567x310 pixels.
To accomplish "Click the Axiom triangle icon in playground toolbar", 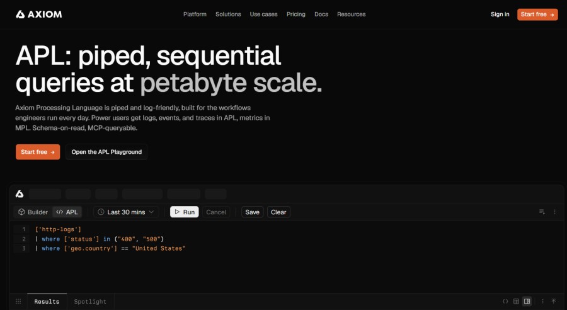I will coord(20,194).
